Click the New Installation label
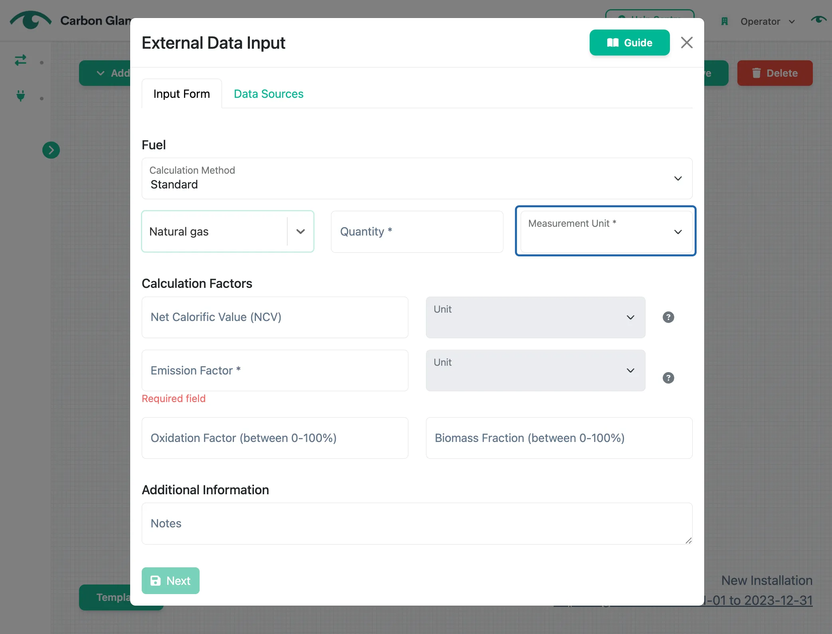 pos(767,581)
